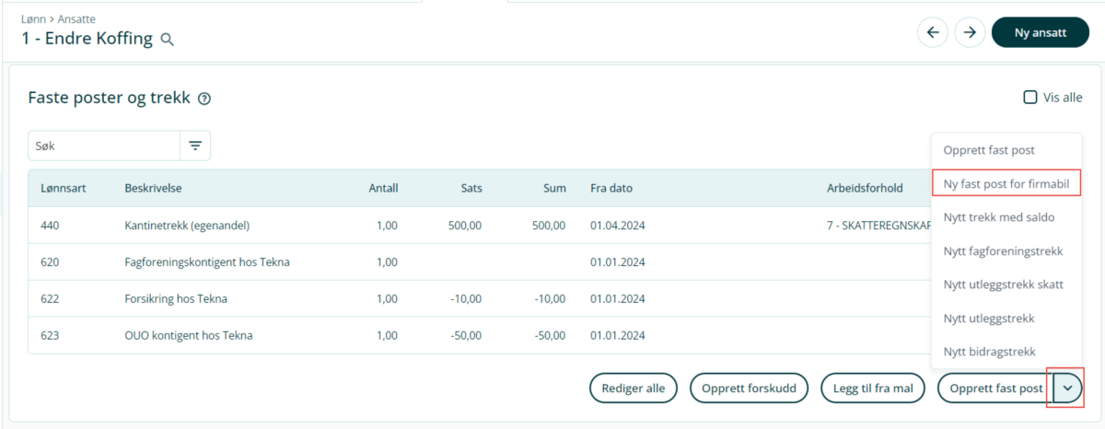Viewport: 1105px width, 429px height.
Task: Go to next employee with right arrow
Action: click(969, 32)
